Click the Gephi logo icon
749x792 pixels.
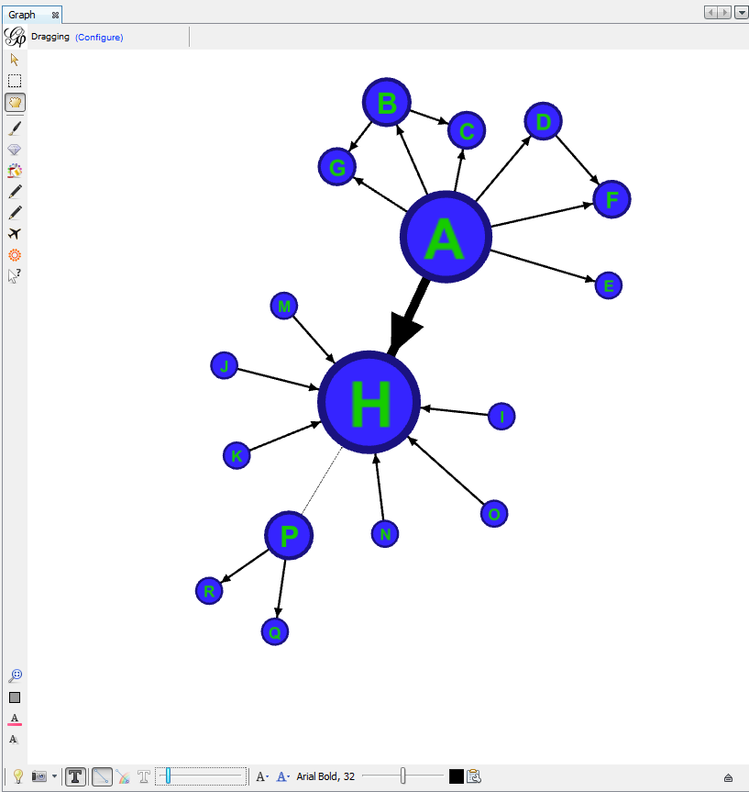tap(16, 37)
